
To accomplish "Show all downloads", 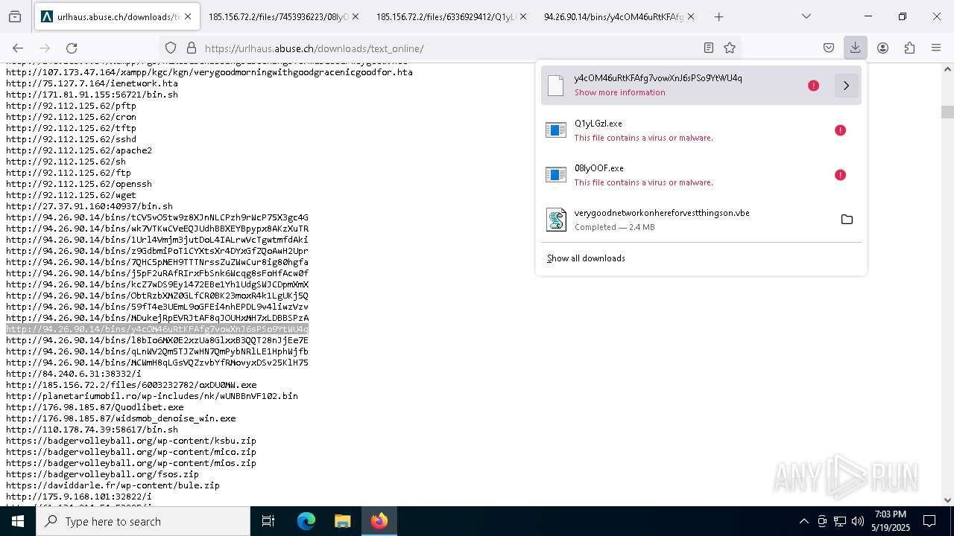I will pos(586,258).
